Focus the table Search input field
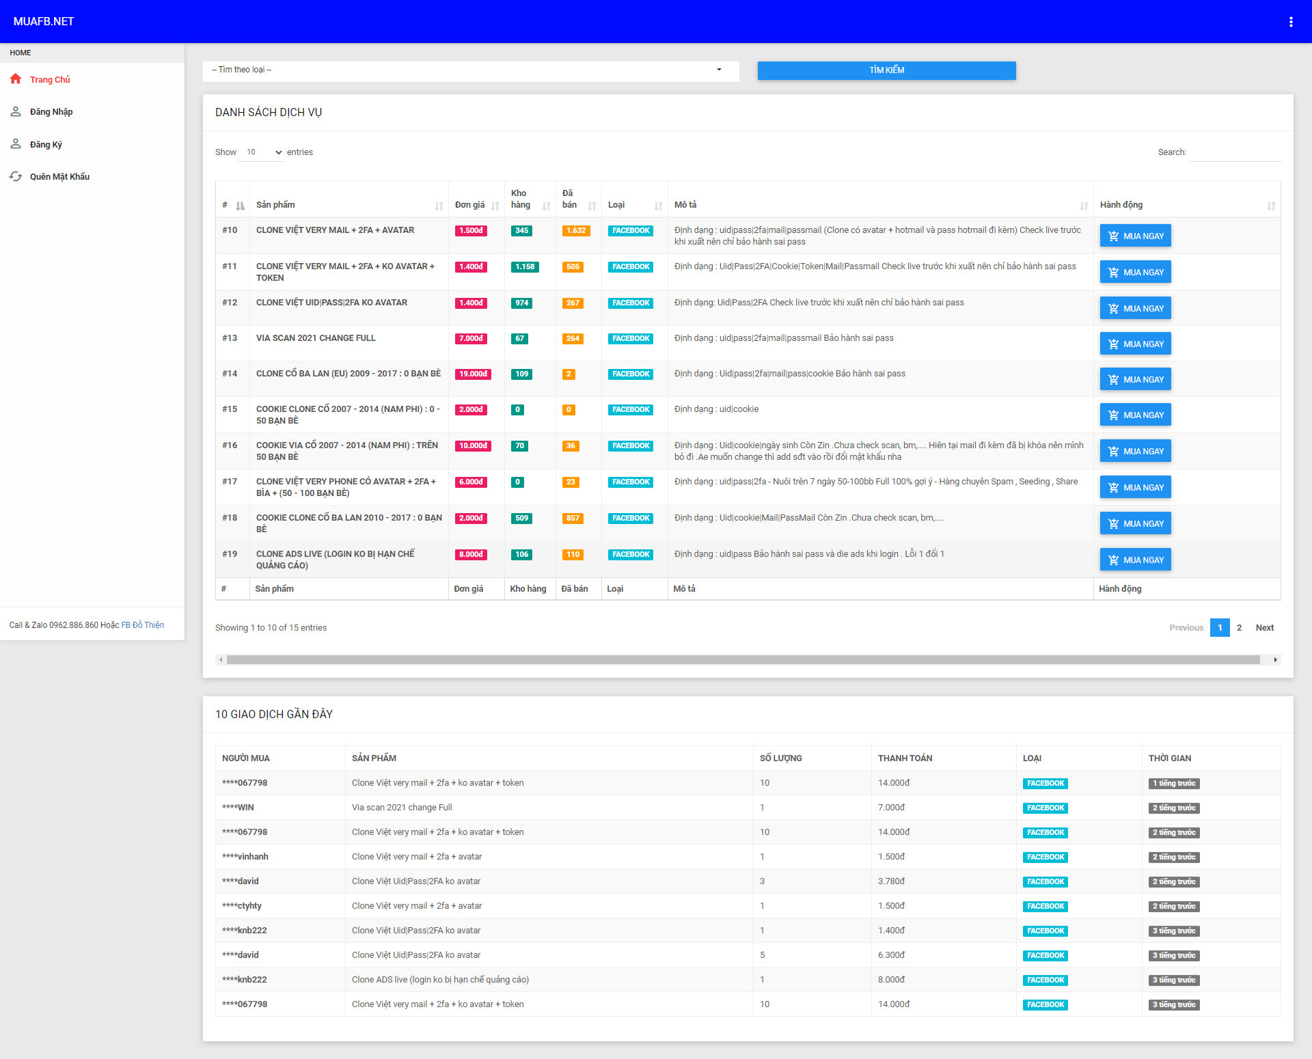 (x=1235, y=152)
